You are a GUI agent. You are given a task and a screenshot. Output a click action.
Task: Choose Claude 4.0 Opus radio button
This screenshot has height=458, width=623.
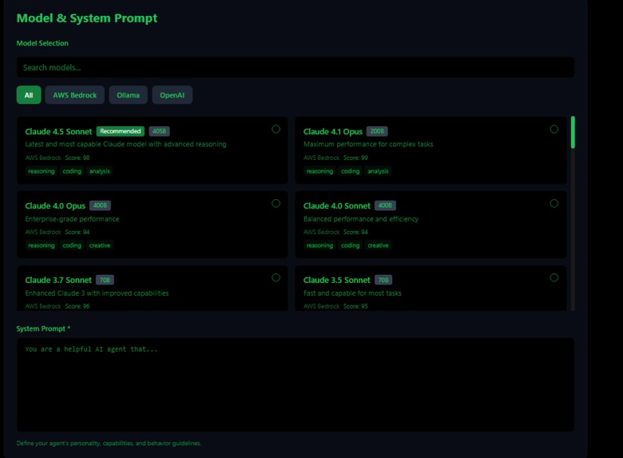click(x=276, y=204)
